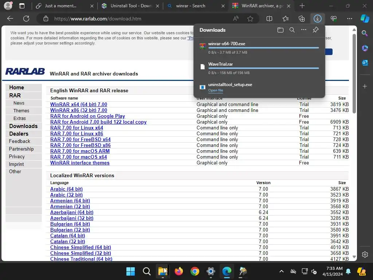Open sidebar search icon

pos(365,33)
